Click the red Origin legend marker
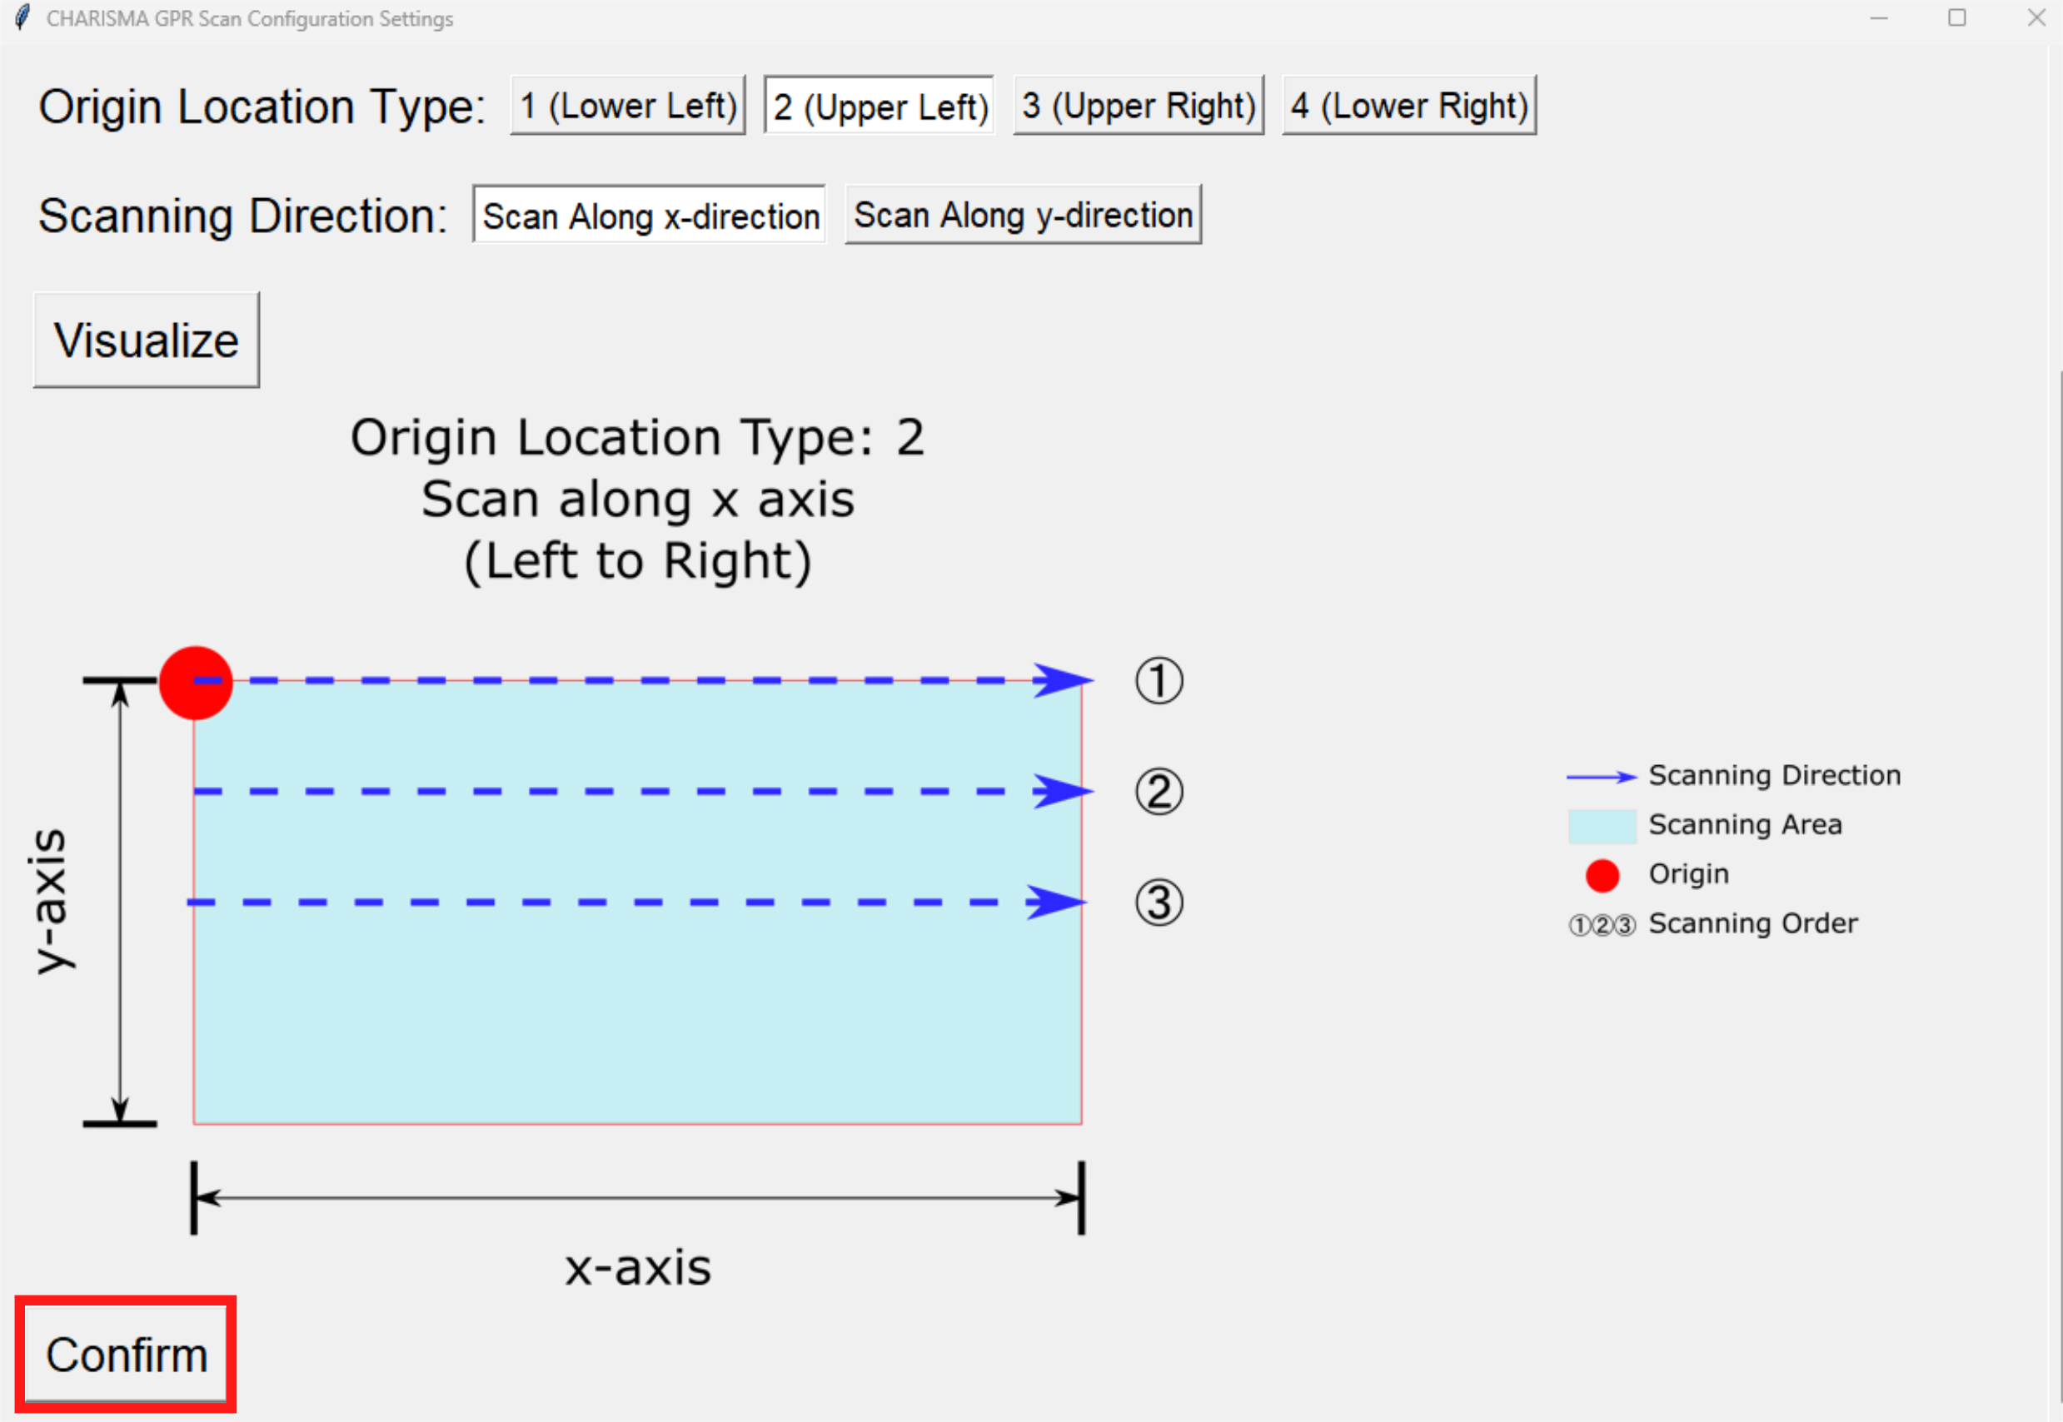2063x1422 pixels. point(1602,876)
